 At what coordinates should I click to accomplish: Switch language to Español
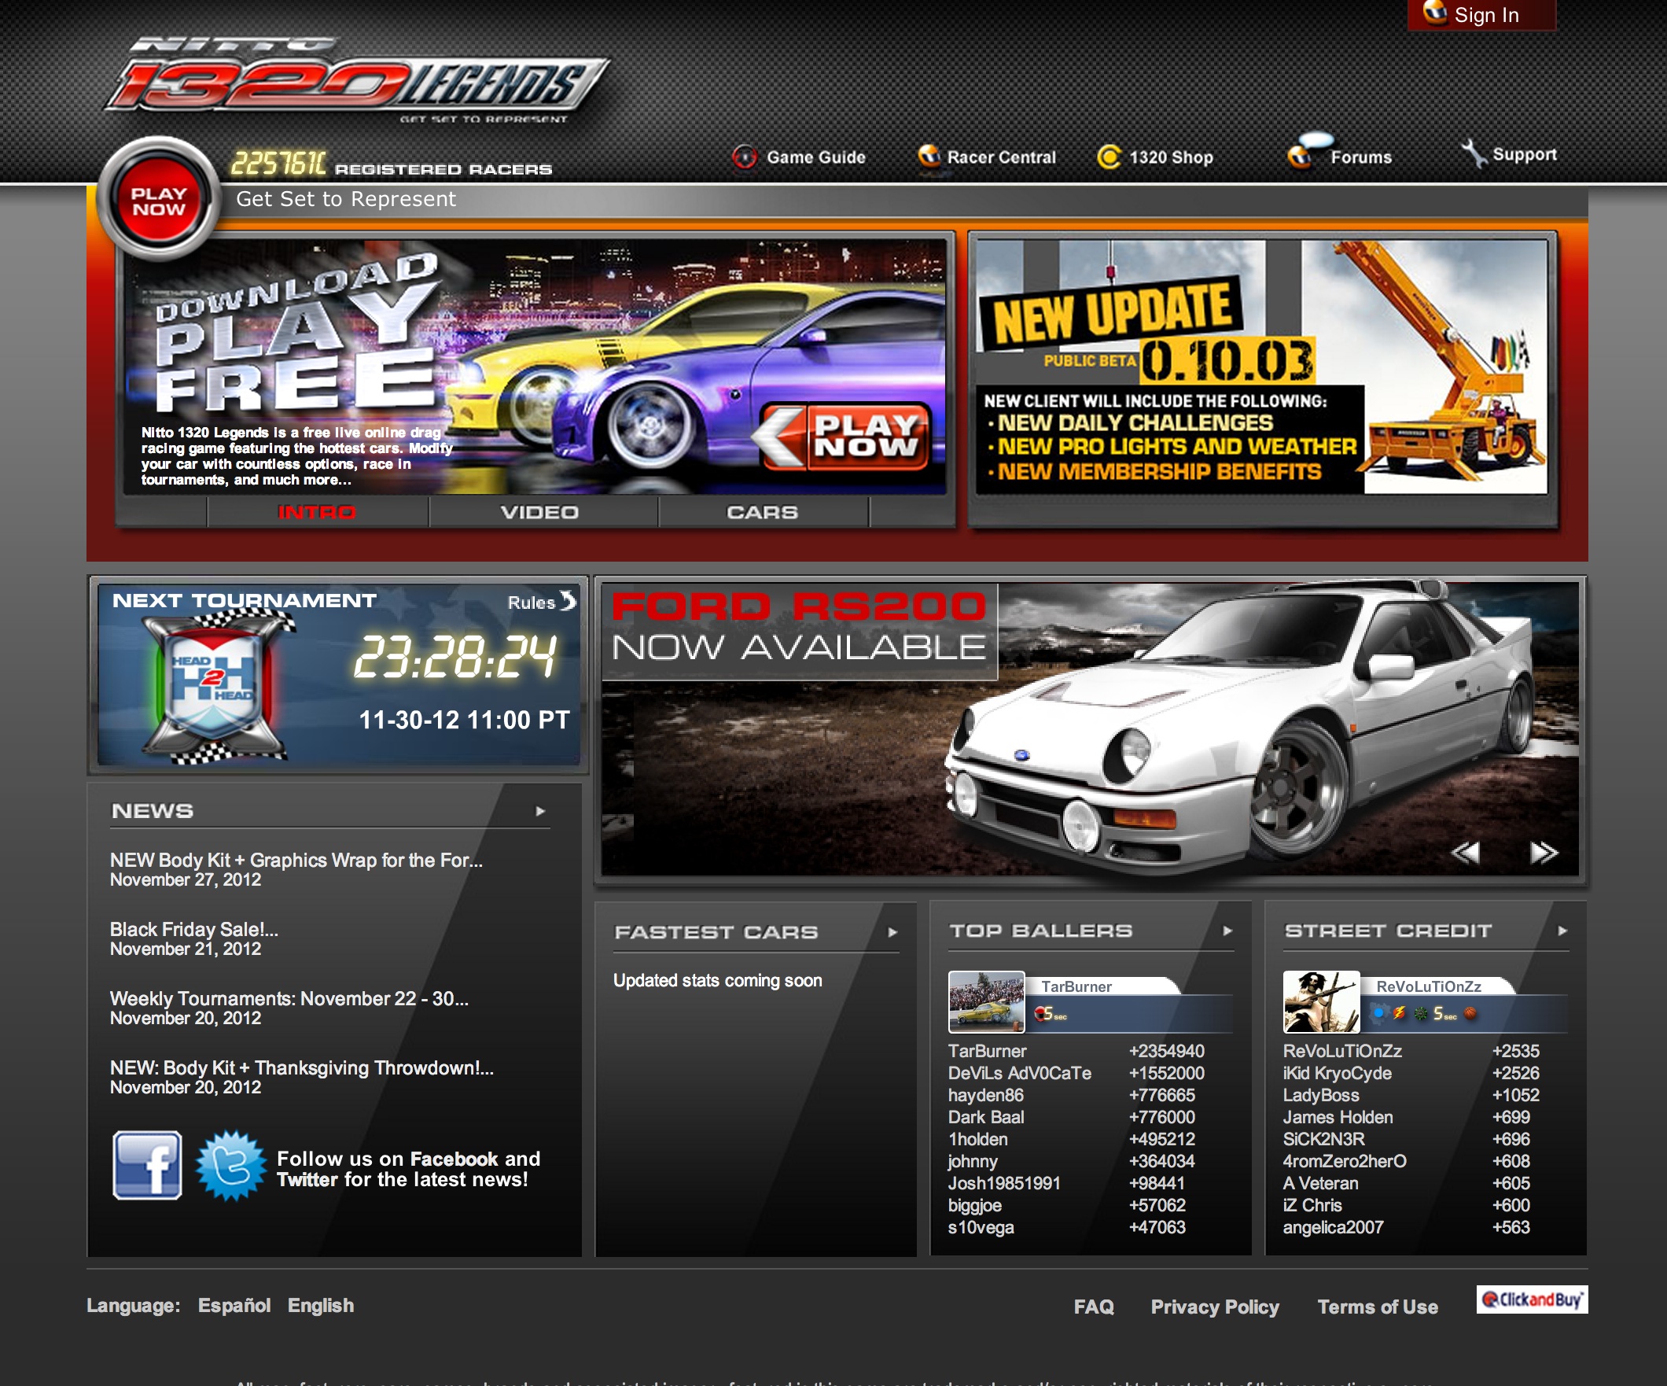coord(234,1306)
